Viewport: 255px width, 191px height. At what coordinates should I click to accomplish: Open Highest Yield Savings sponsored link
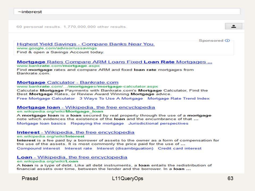[86, 44]
